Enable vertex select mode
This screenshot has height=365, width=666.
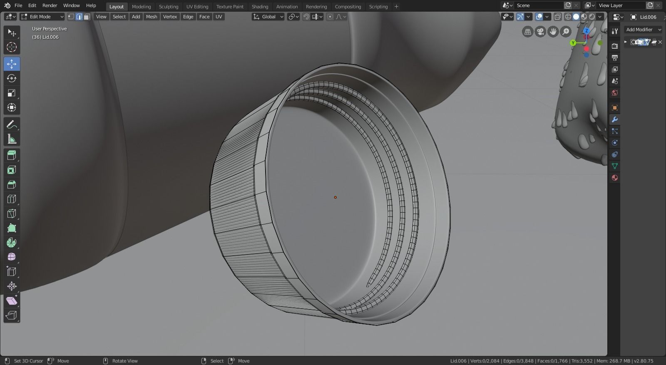click(x=71, y=17)
